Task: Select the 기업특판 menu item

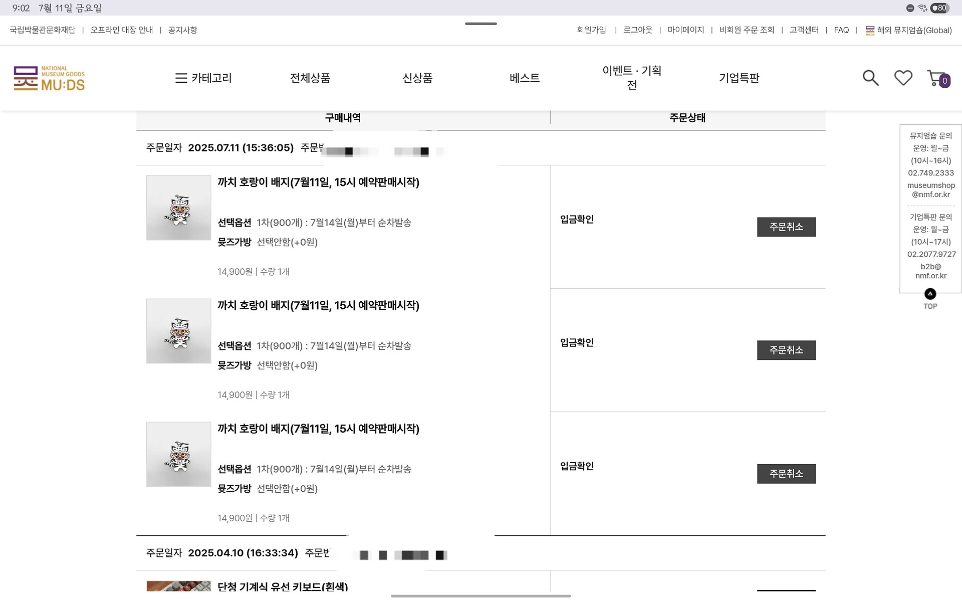Action: (739, 78)
